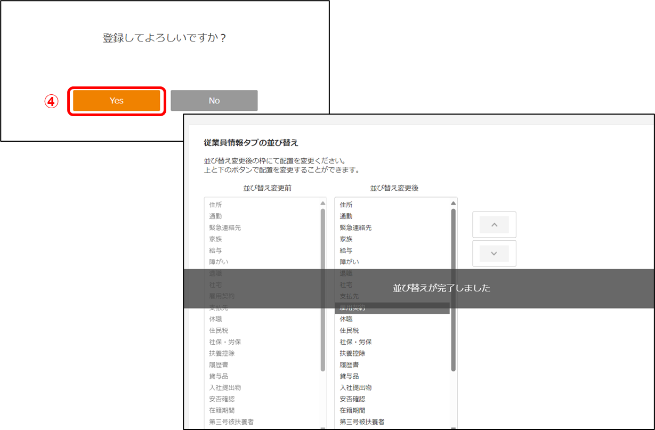Select 通勤 in the 並び替え変更後 list
655x430 pixels.
[346, 216]
